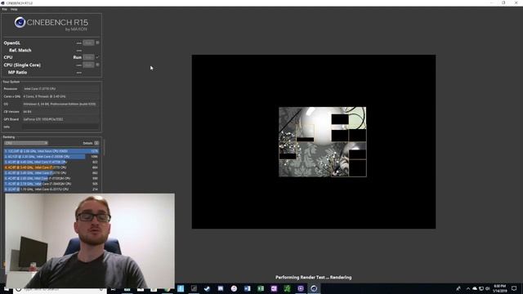Click the Cores x GHz field value
The height and width of the screenshot is (294, 523).
60,96
